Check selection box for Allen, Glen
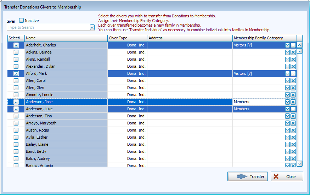This screenshot has height=195, width=310. pyautogui.click(x=16, y=88)
